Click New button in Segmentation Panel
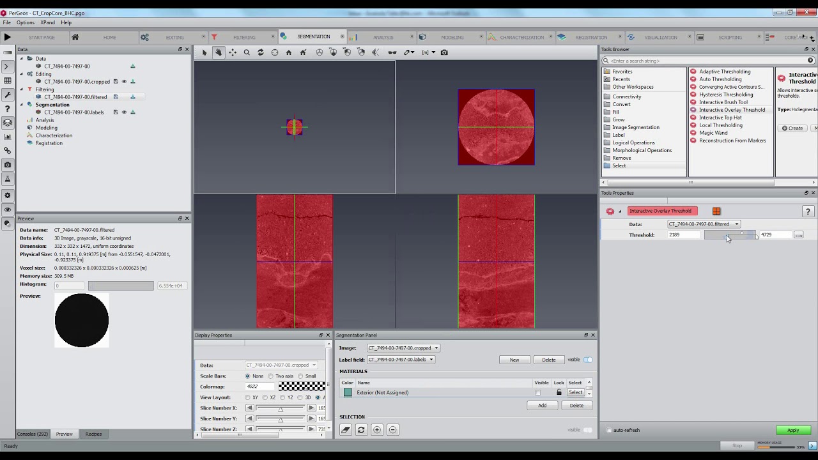Image resolution: width=818 pixels, height=460 pixels. coord(514,360)
